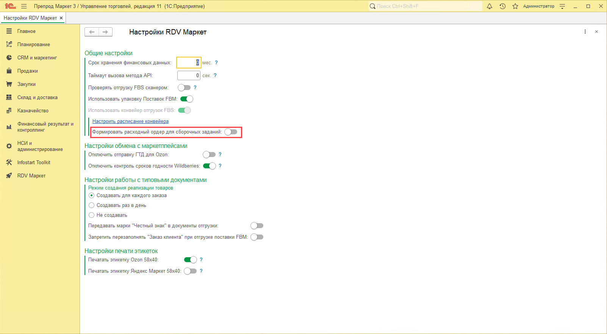Show help for контроль сроков годности Wildberries
The width and height of the screenshot is (607, 334).
pos(220,166)
